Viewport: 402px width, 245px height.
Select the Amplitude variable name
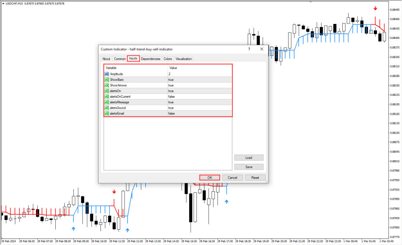(x=116, y=74)
